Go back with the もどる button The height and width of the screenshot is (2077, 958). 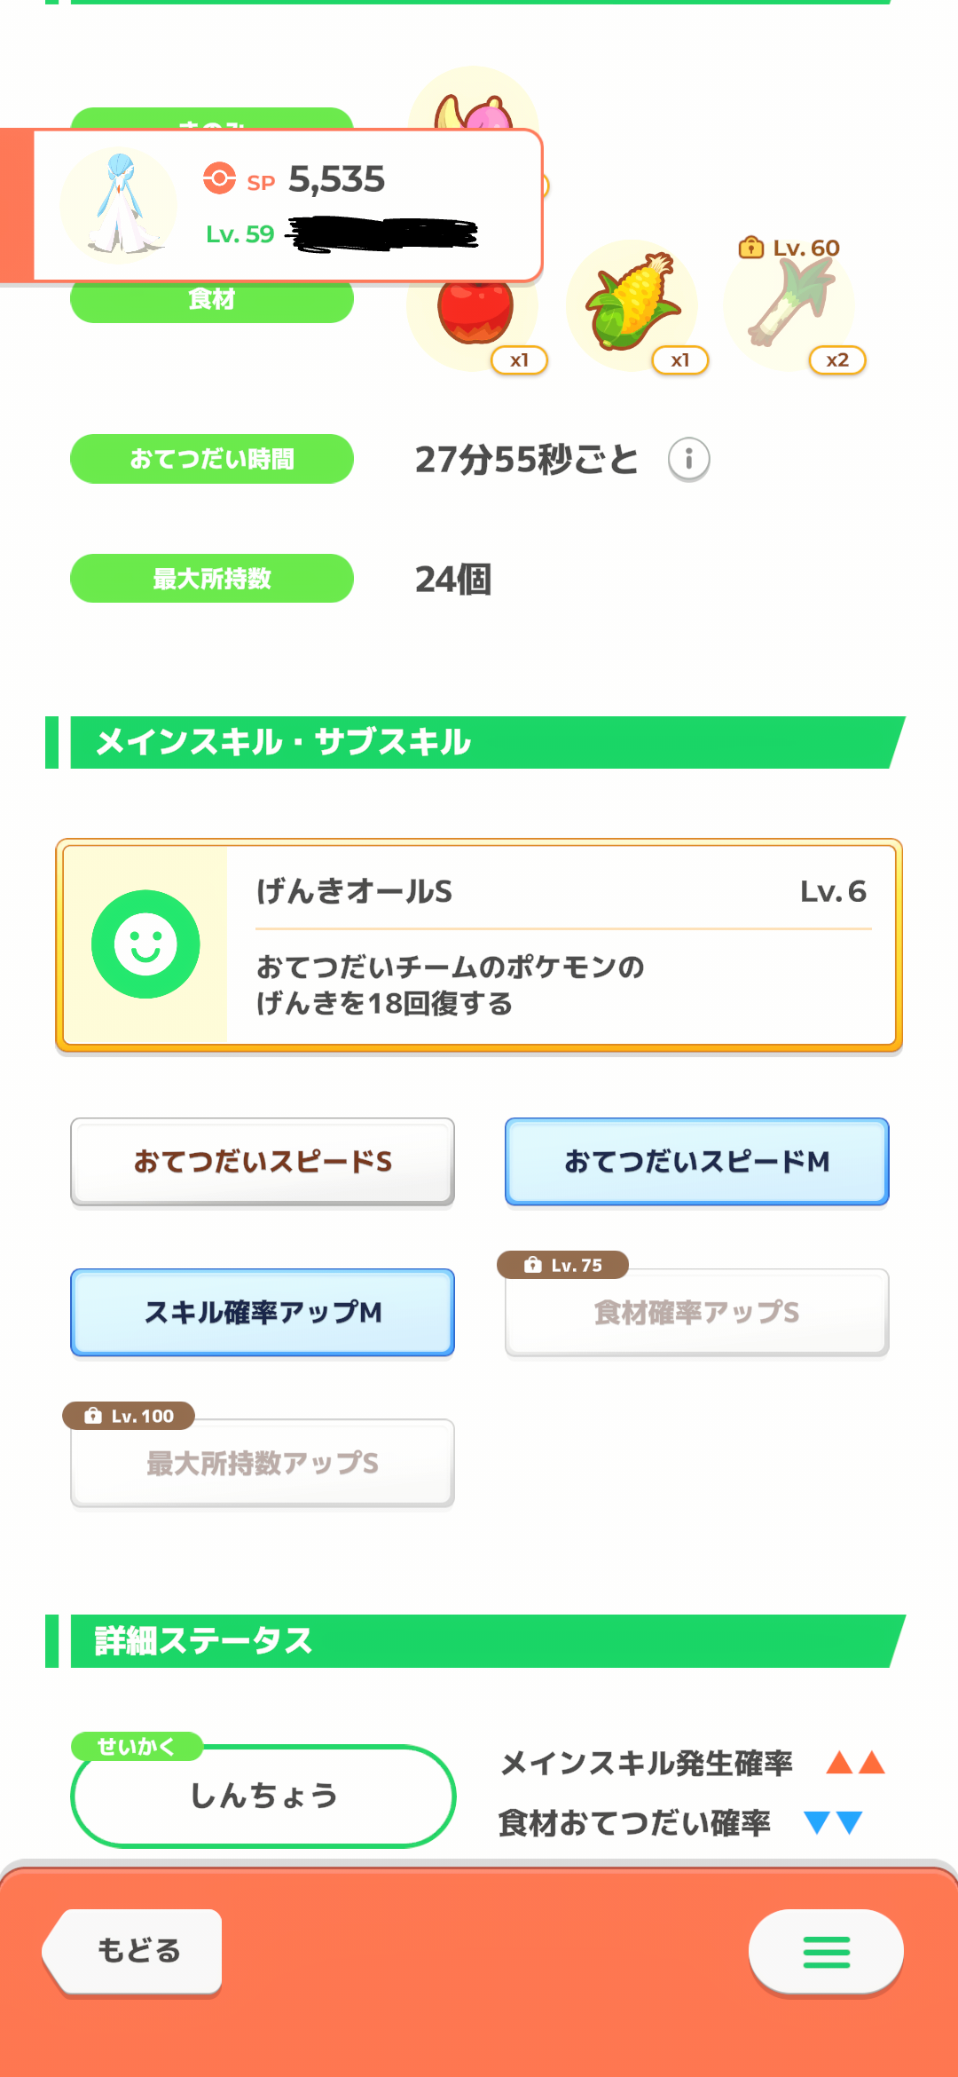pyautogui.click(x=133, y=1951)
